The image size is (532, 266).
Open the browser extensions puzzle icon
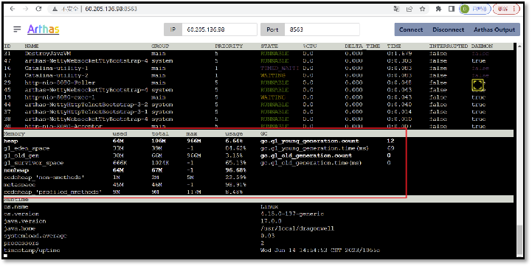438,9
